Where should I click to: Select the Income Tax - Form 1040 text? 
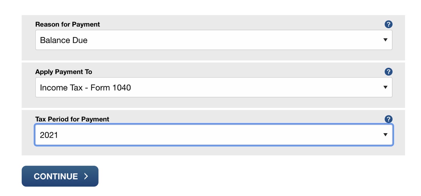85,87
